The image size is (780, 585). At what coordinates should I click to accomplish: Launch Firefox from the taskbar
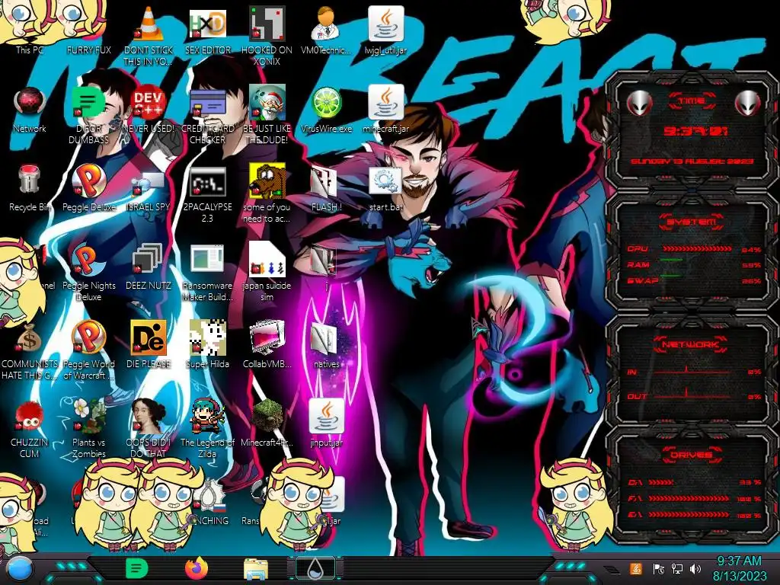point(197,568)
